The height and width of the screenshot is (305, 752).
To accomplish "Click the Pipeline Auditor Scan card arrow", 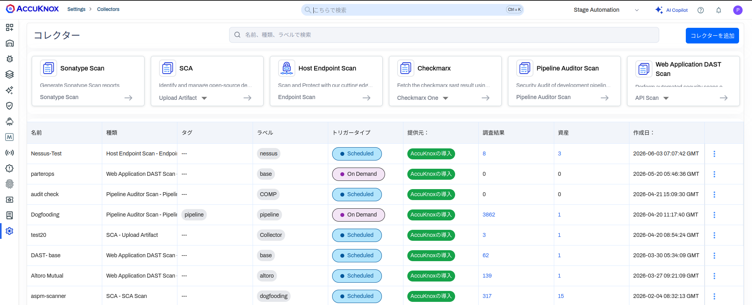I will pyautogui.click(x=605, y=98).
